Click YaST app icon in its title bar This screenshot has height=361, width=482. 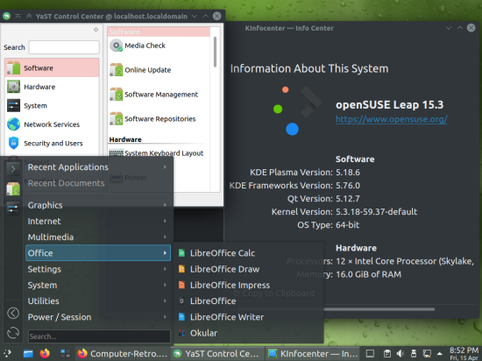tap(6, 16)
